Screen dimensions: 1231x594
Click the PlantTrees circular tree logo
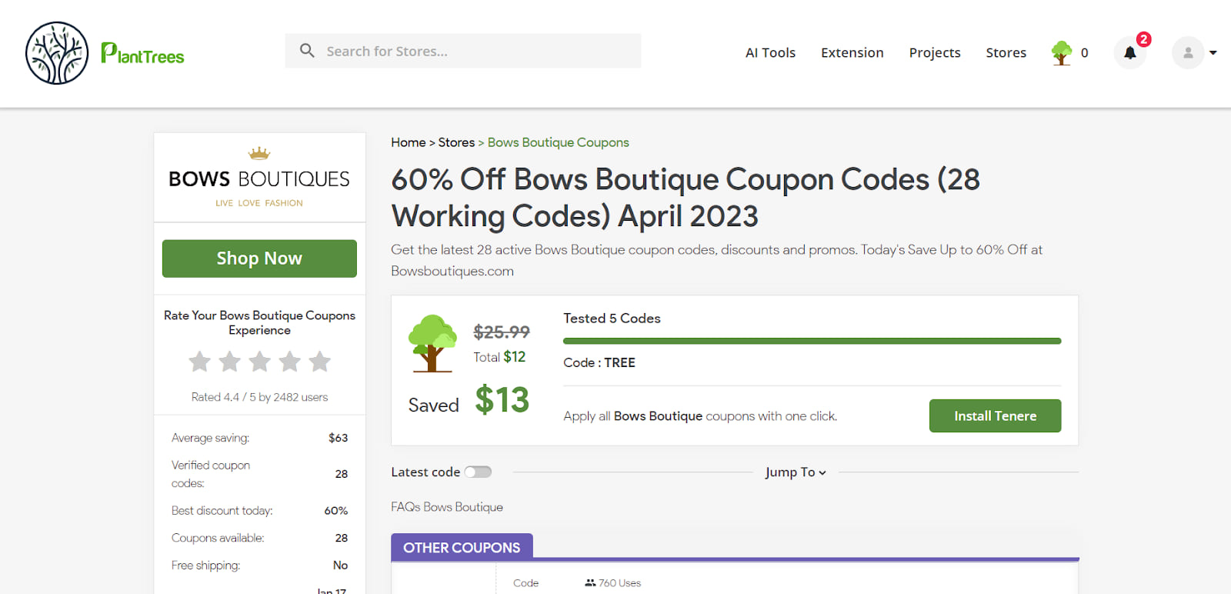pyautogui.click(x=57, y=53)
